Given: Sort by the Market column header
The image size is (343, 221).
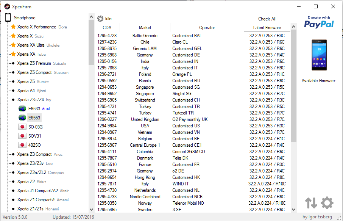Looking at the screenshot, I should tap(145, 28).
